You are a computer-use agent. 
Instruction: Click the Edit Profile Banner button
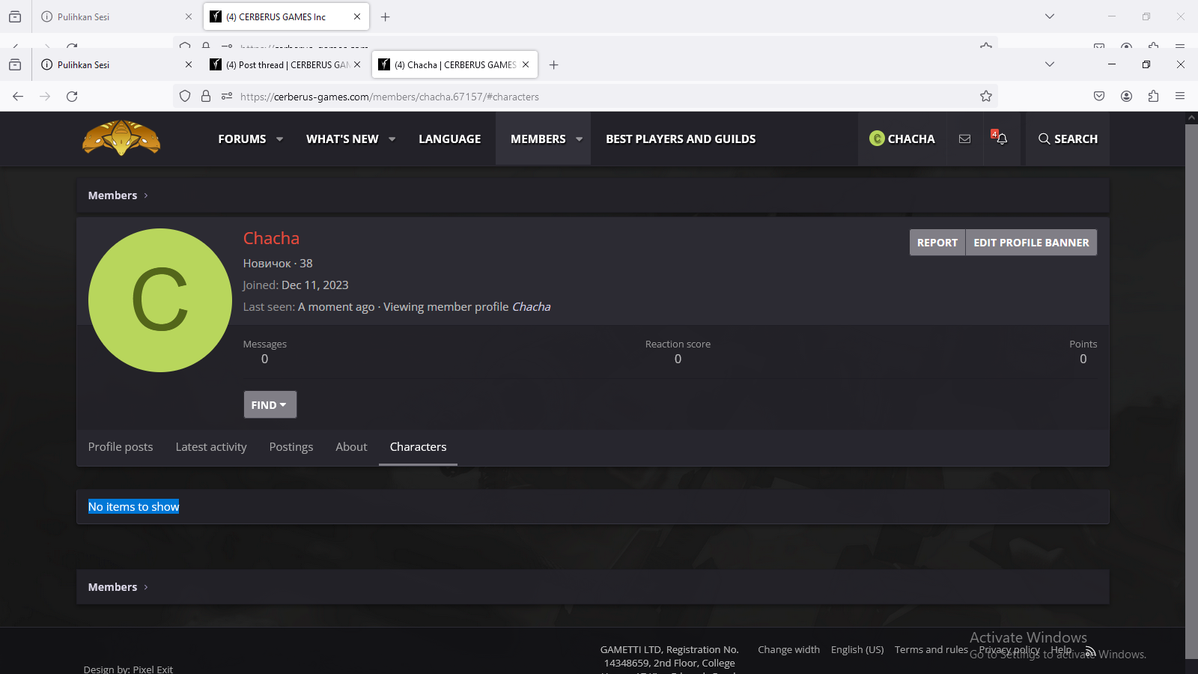[x=1031, y=243]
